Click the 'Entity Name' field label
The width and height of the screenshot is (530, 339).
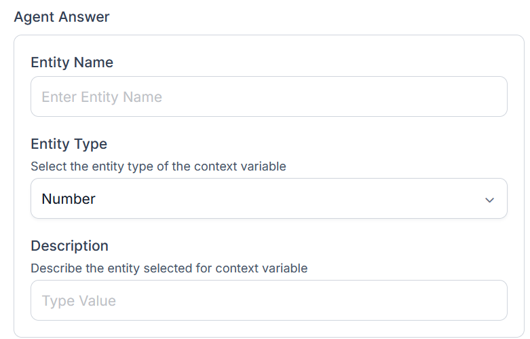click(72, 63)
